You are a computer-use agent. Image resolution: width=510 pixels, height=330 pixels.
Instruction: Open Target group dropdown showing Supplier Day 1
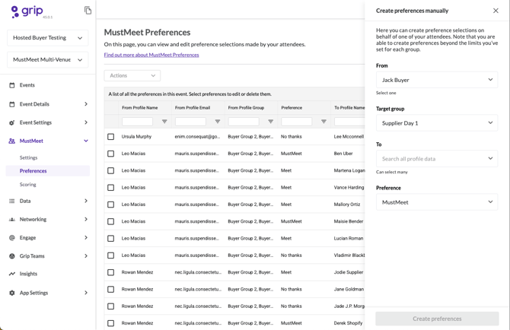tap(437, 122)
